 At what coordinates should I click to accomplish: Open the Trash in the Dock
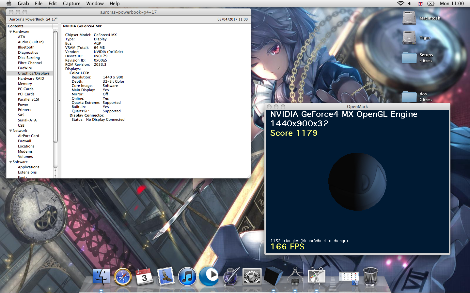(370, 277)
